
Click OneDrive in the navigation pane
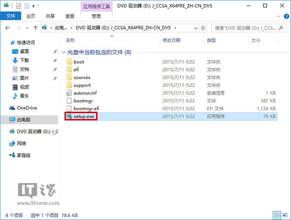coord(26,108)
